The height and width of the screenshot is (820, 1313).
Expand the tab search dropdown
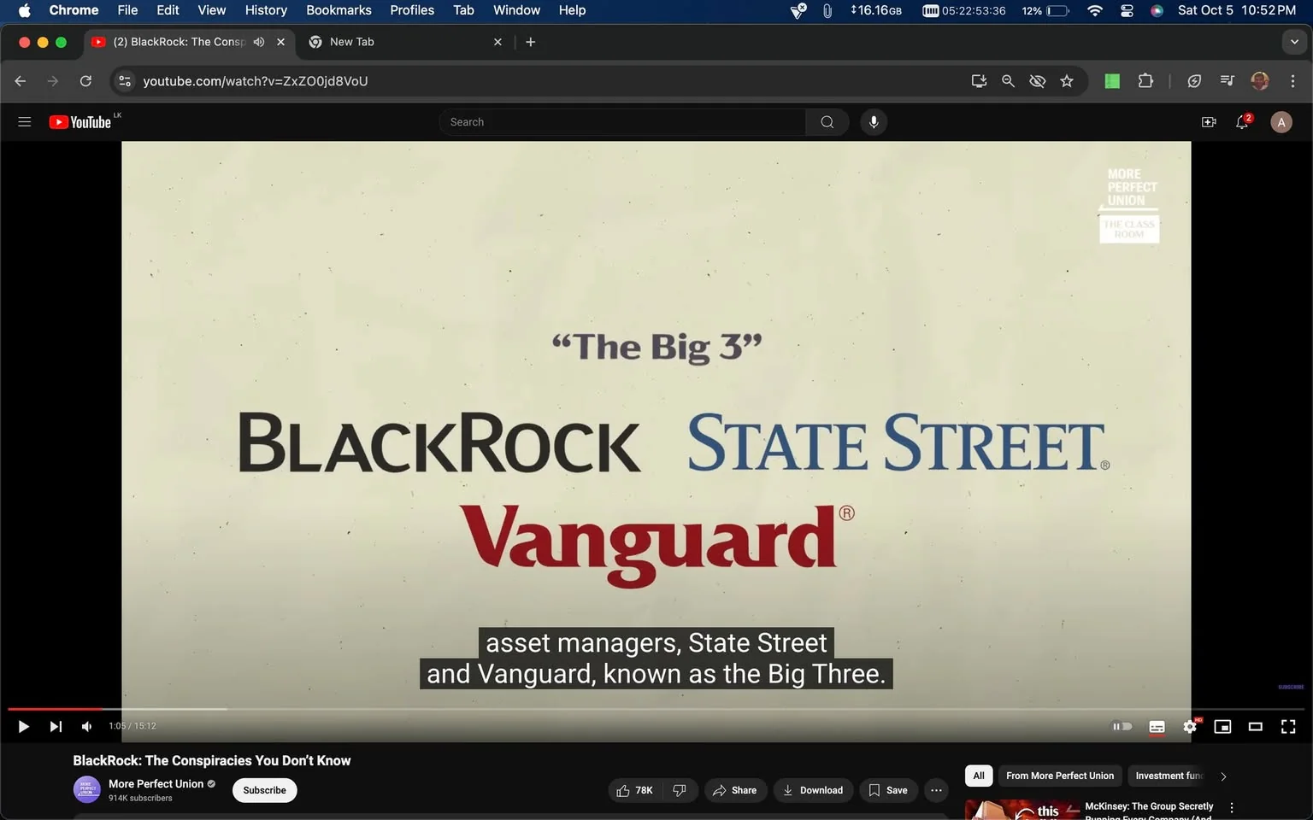pos(1294,42)
